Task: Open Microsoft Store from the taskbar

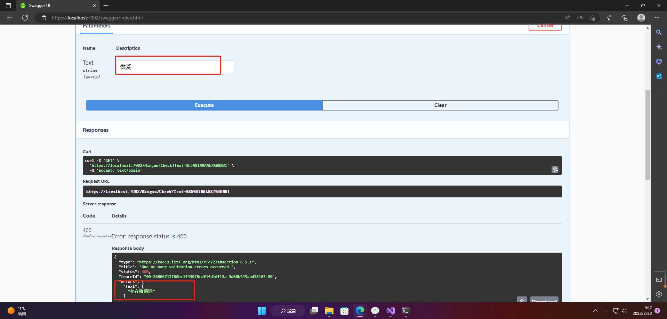Action: pos(344,310)
